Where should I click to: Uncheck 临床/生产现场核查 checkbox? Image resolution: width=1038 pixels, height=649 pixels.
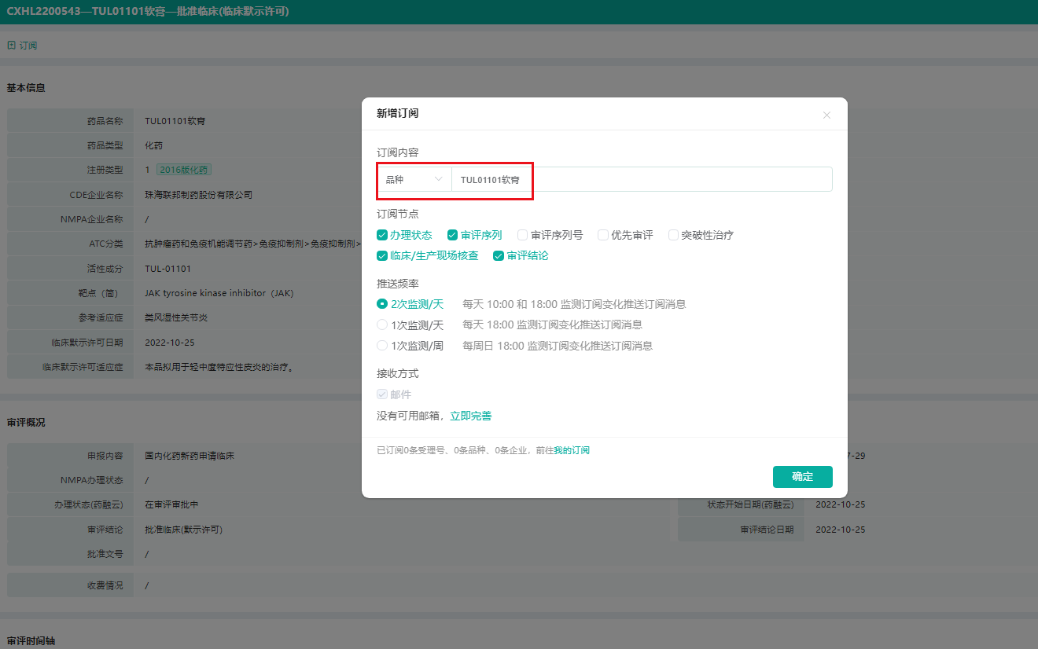click(x=382, y=256)
